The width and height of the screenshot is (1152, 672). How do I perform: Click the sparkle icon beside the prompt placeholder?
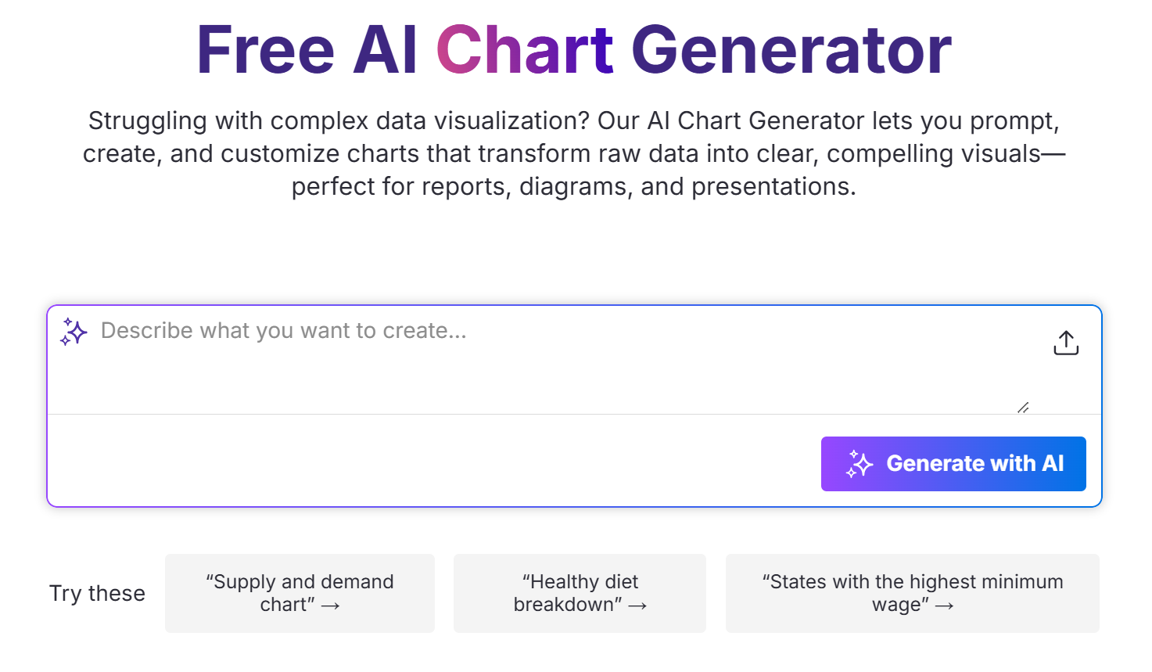coord(74,332)
